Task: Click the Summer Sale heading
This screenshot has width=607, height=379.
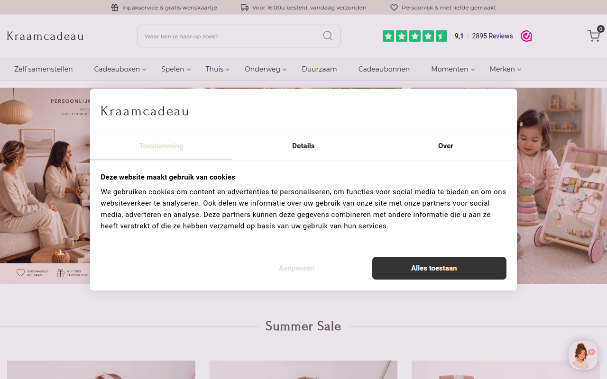Action: coord(303,326)
